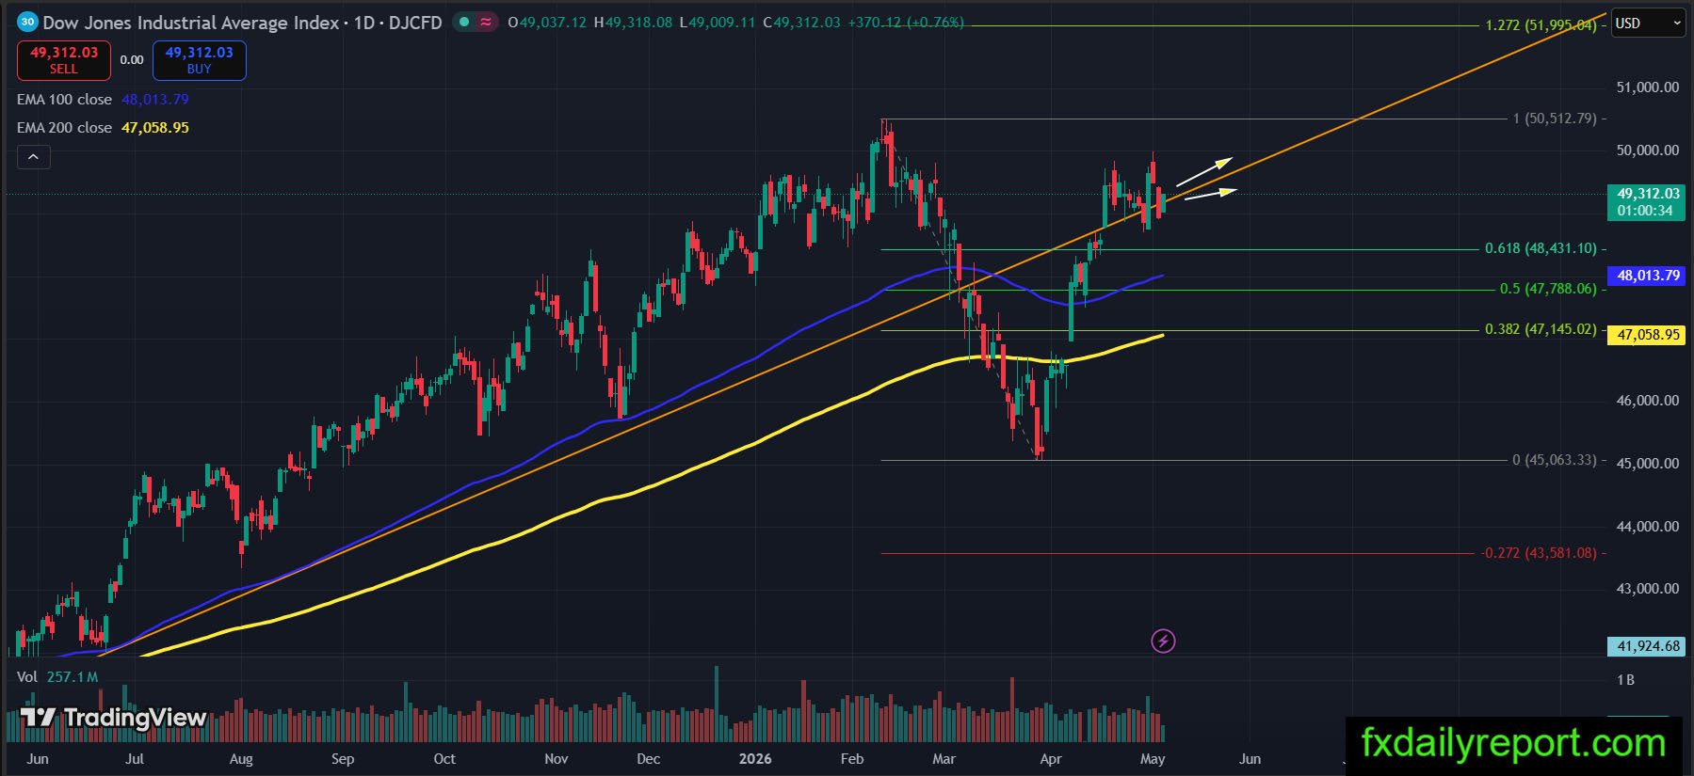Image resolution: width=1694 pixels, height=776 pixels.
Task: Click the pink approximate-sign data icon
Action: (486, 22)
